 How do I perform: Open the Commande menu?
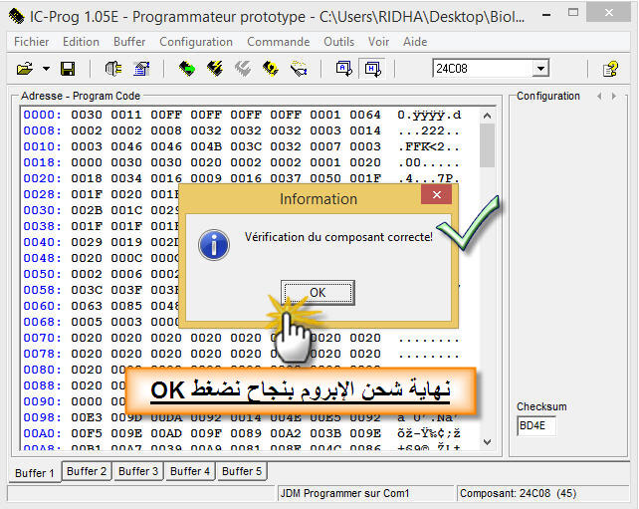tap(278, 42)
